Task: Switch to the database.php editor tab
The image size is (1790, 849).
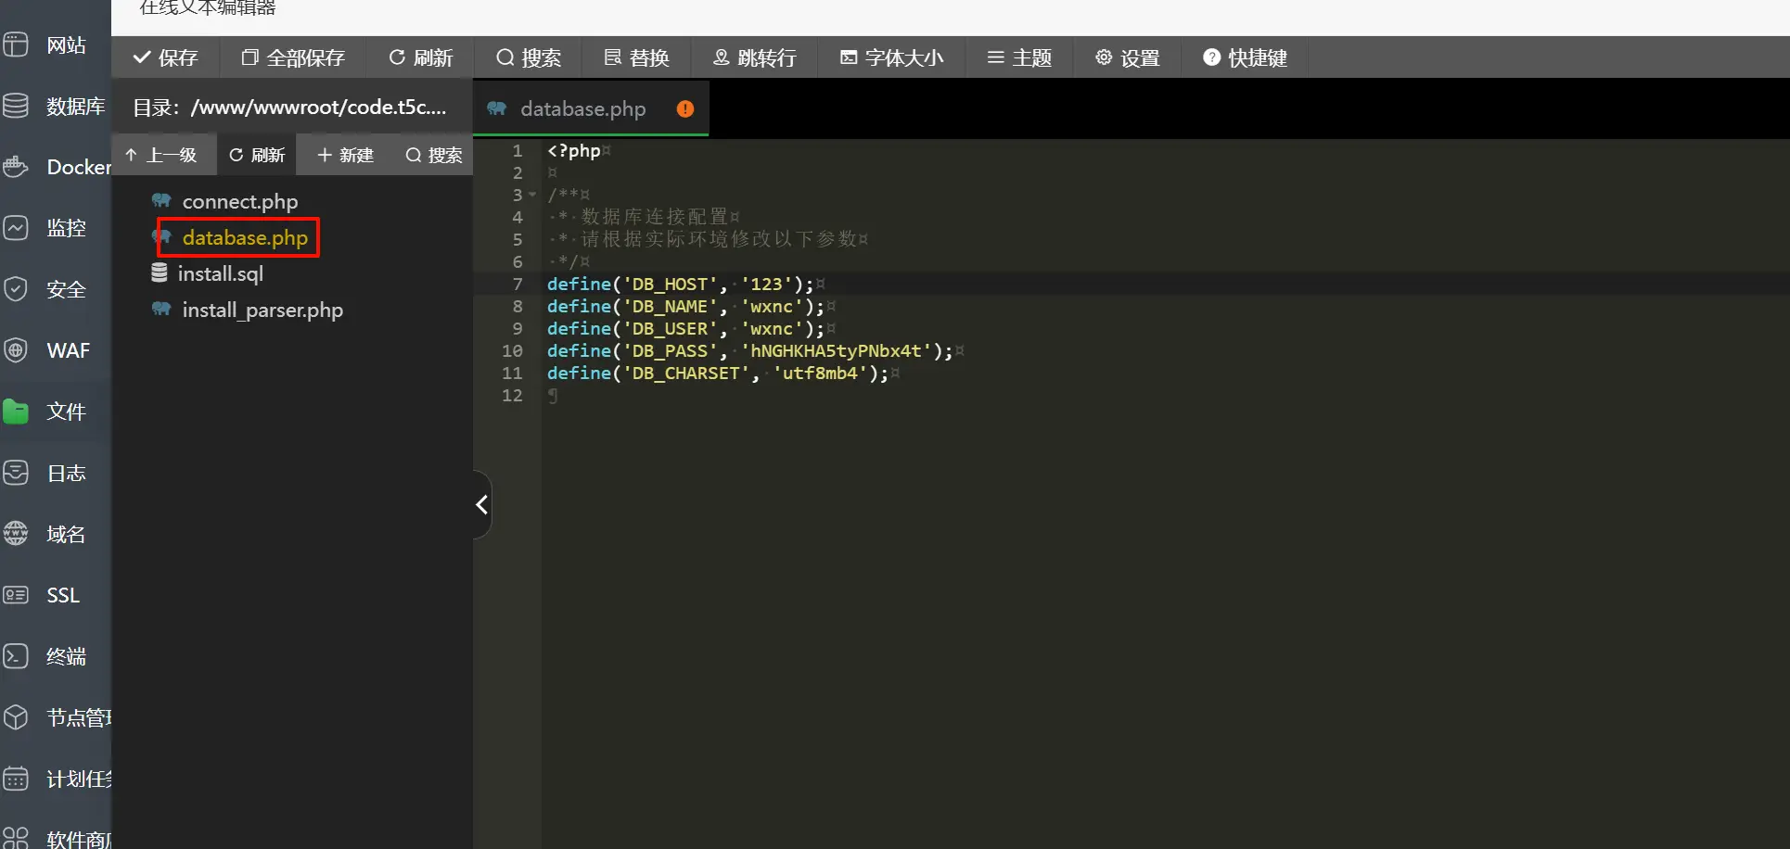Action: (582, 108)
